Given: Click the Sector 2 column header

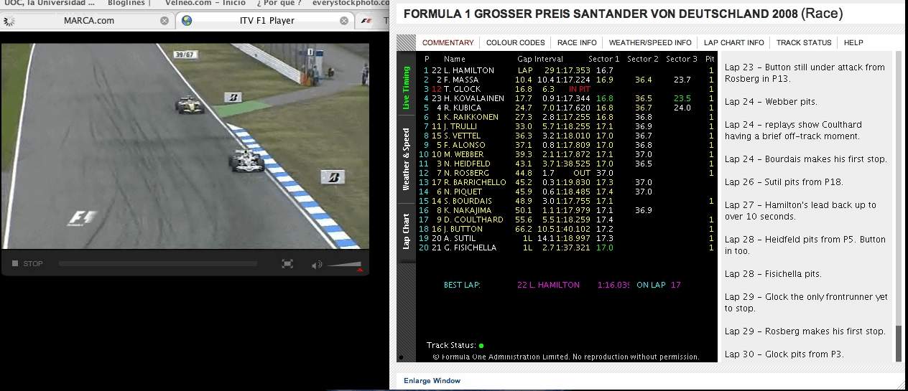Looking at the screenshot, I should [642, 59].
